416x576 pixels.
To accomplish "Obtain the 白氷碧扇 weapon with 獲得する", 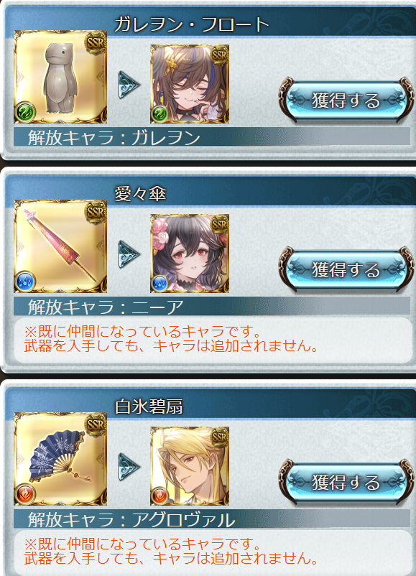I will point(346,482).
